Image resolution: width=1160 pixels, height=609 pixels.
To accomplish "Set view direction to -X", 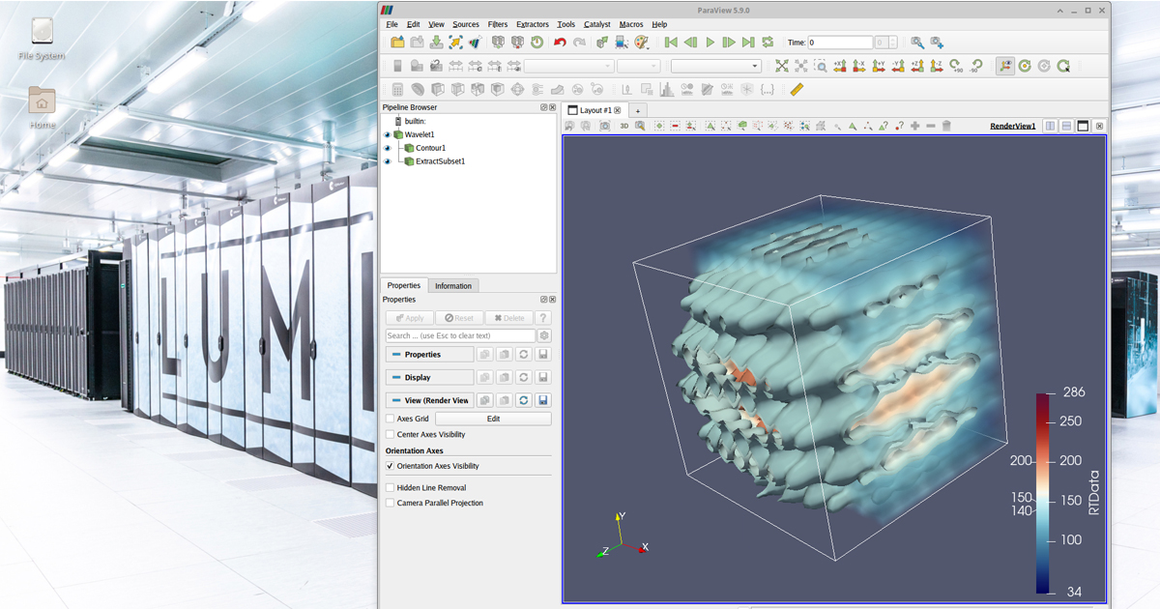I will (x=859, y=66).
